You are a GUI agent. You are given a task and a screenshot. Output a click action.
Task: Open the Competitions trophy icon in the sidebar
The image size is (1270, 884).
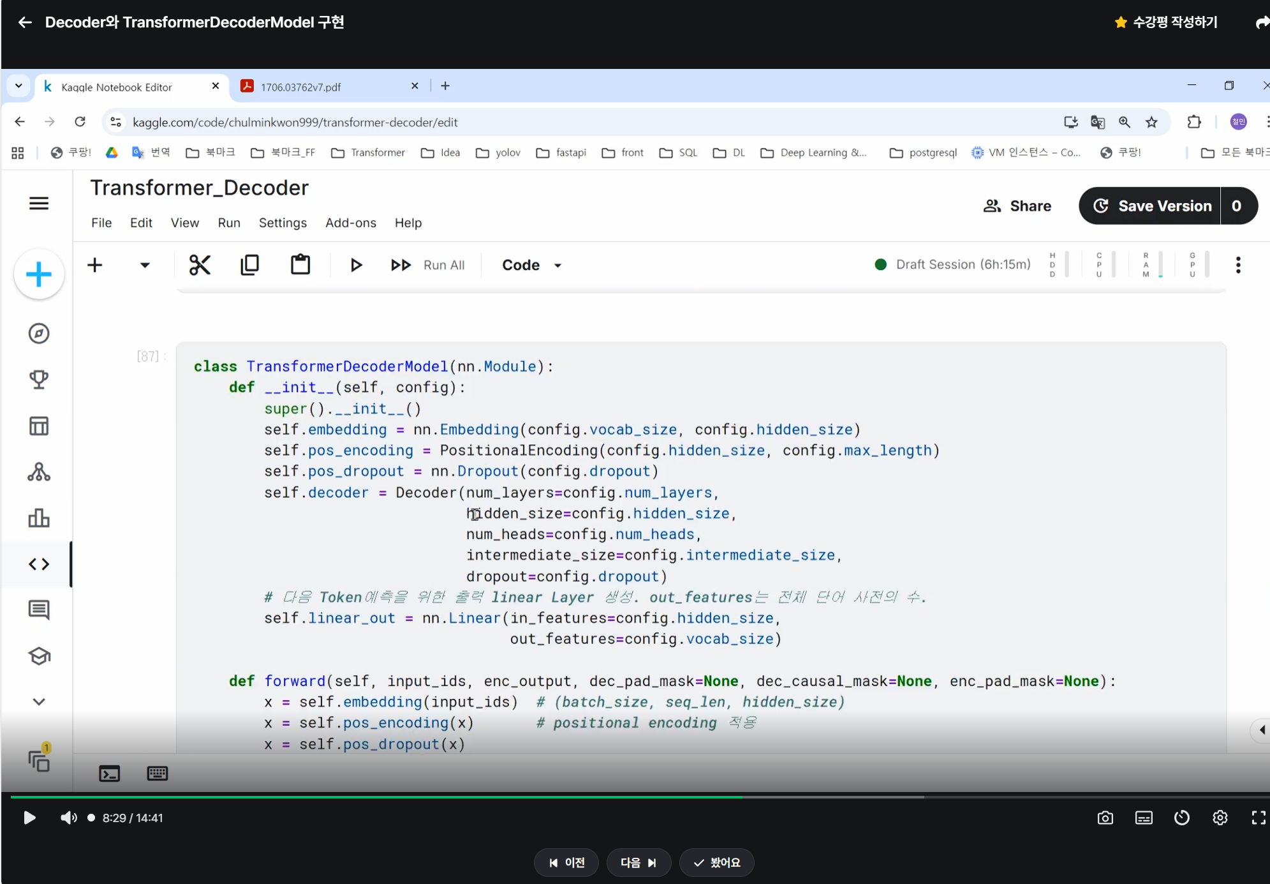pyautogui.click(x=39, y=380)
